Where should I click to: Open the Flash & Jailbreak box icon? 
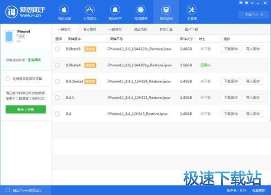(166, 10)
